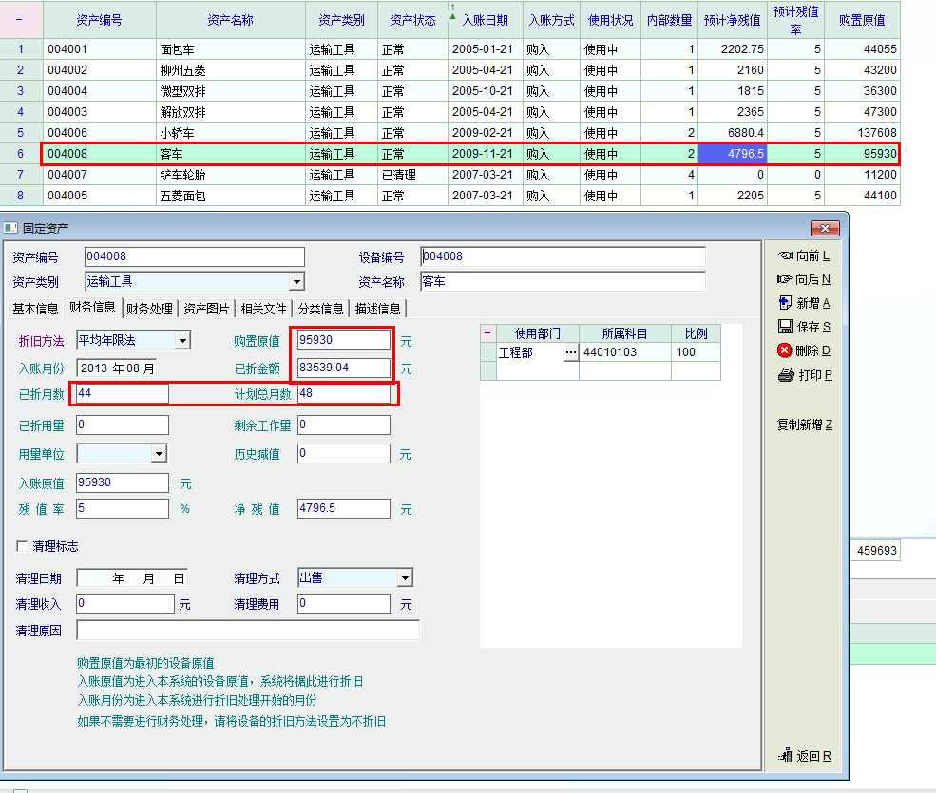The height and width of the screenshot is (793, 936).
Task: Save the record with 保存 floppy icon
Action: pyautogui.click(x=785, y=327)
